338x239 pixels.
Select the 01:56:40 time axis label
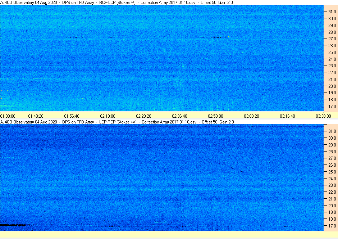coord(72,116)
